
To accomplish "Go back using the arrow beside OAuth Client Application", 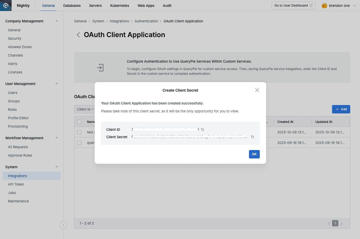I will [78, 34].
